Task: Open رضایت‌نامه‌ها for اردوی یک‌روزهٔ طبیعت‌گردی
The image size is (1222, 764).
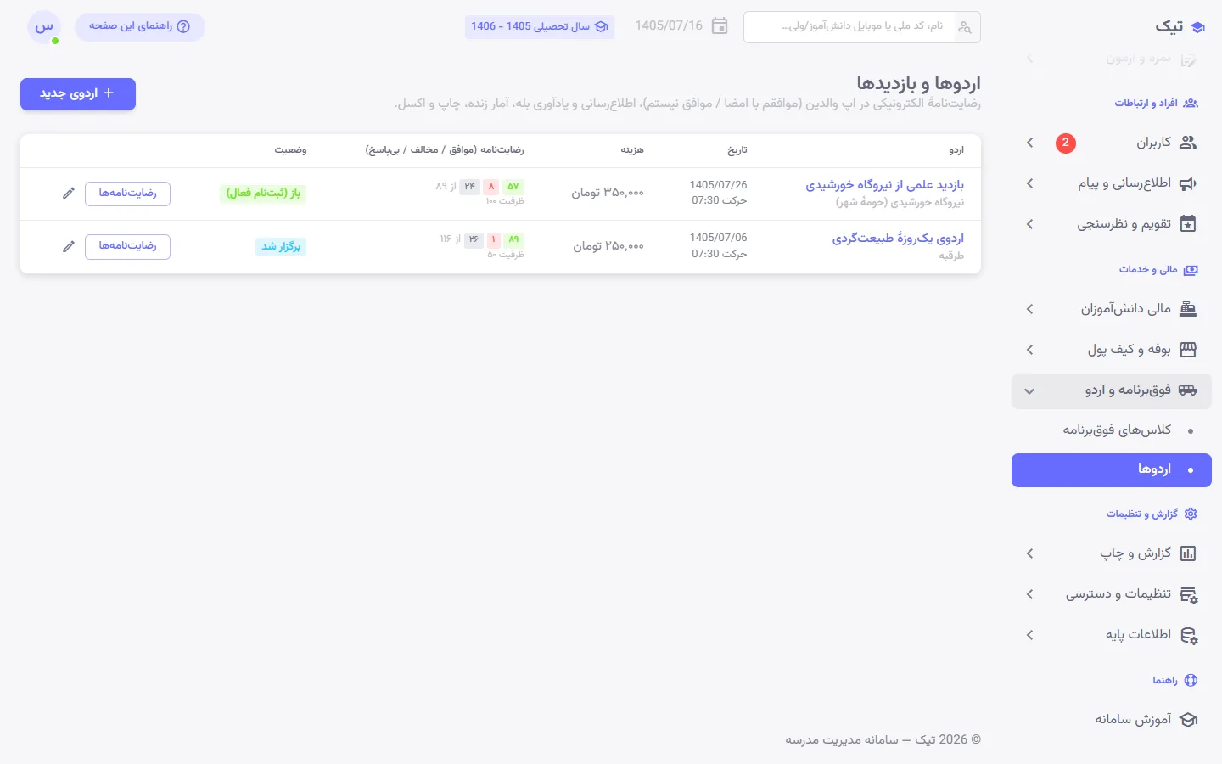Action: [x=127, y=246]
